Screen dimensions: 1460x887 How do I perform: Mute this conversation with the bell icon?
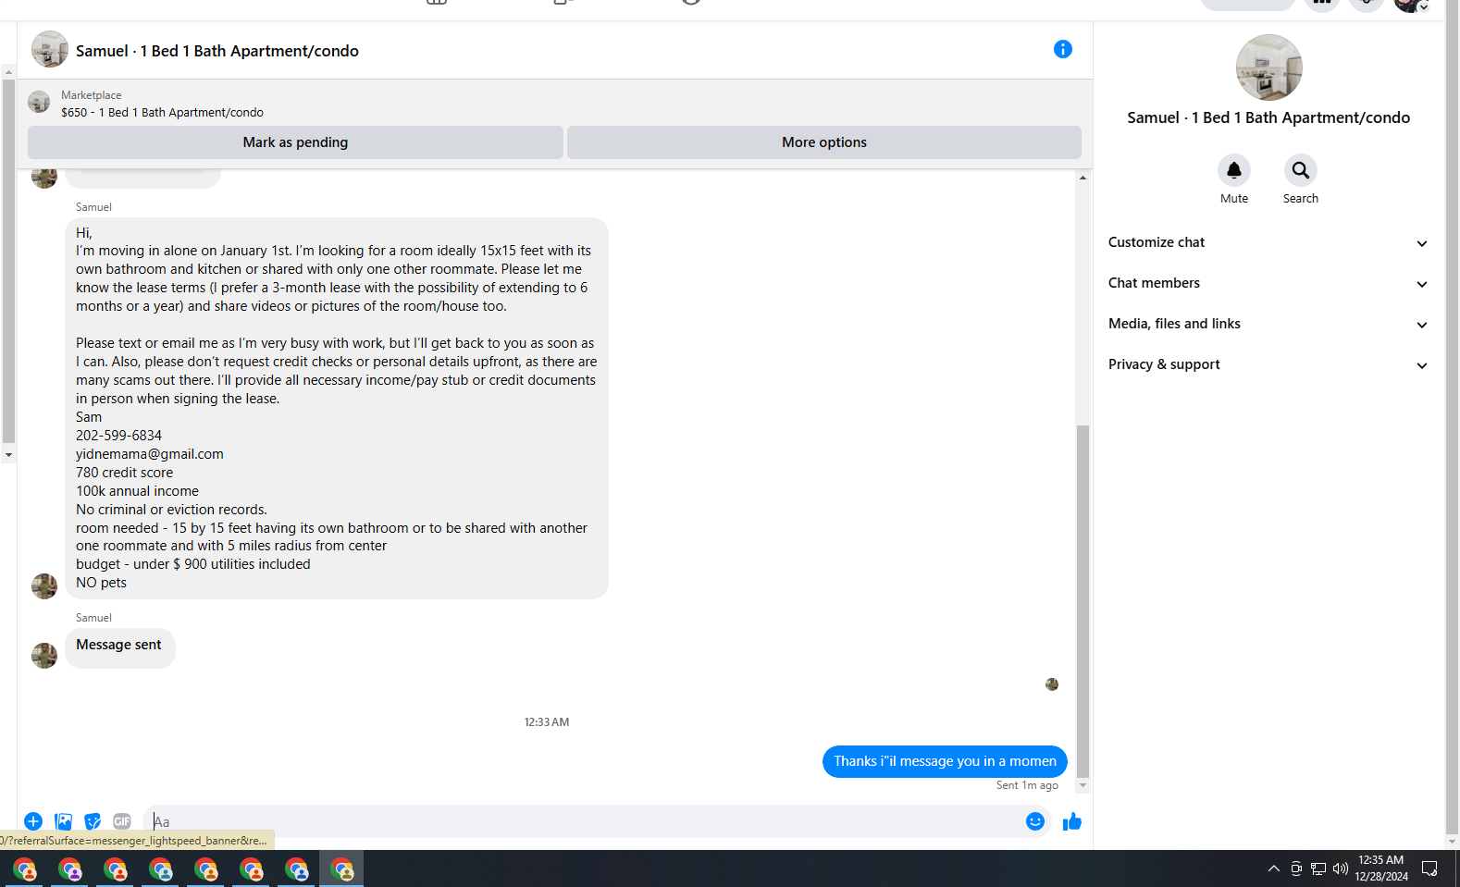tap(1233, 170)
